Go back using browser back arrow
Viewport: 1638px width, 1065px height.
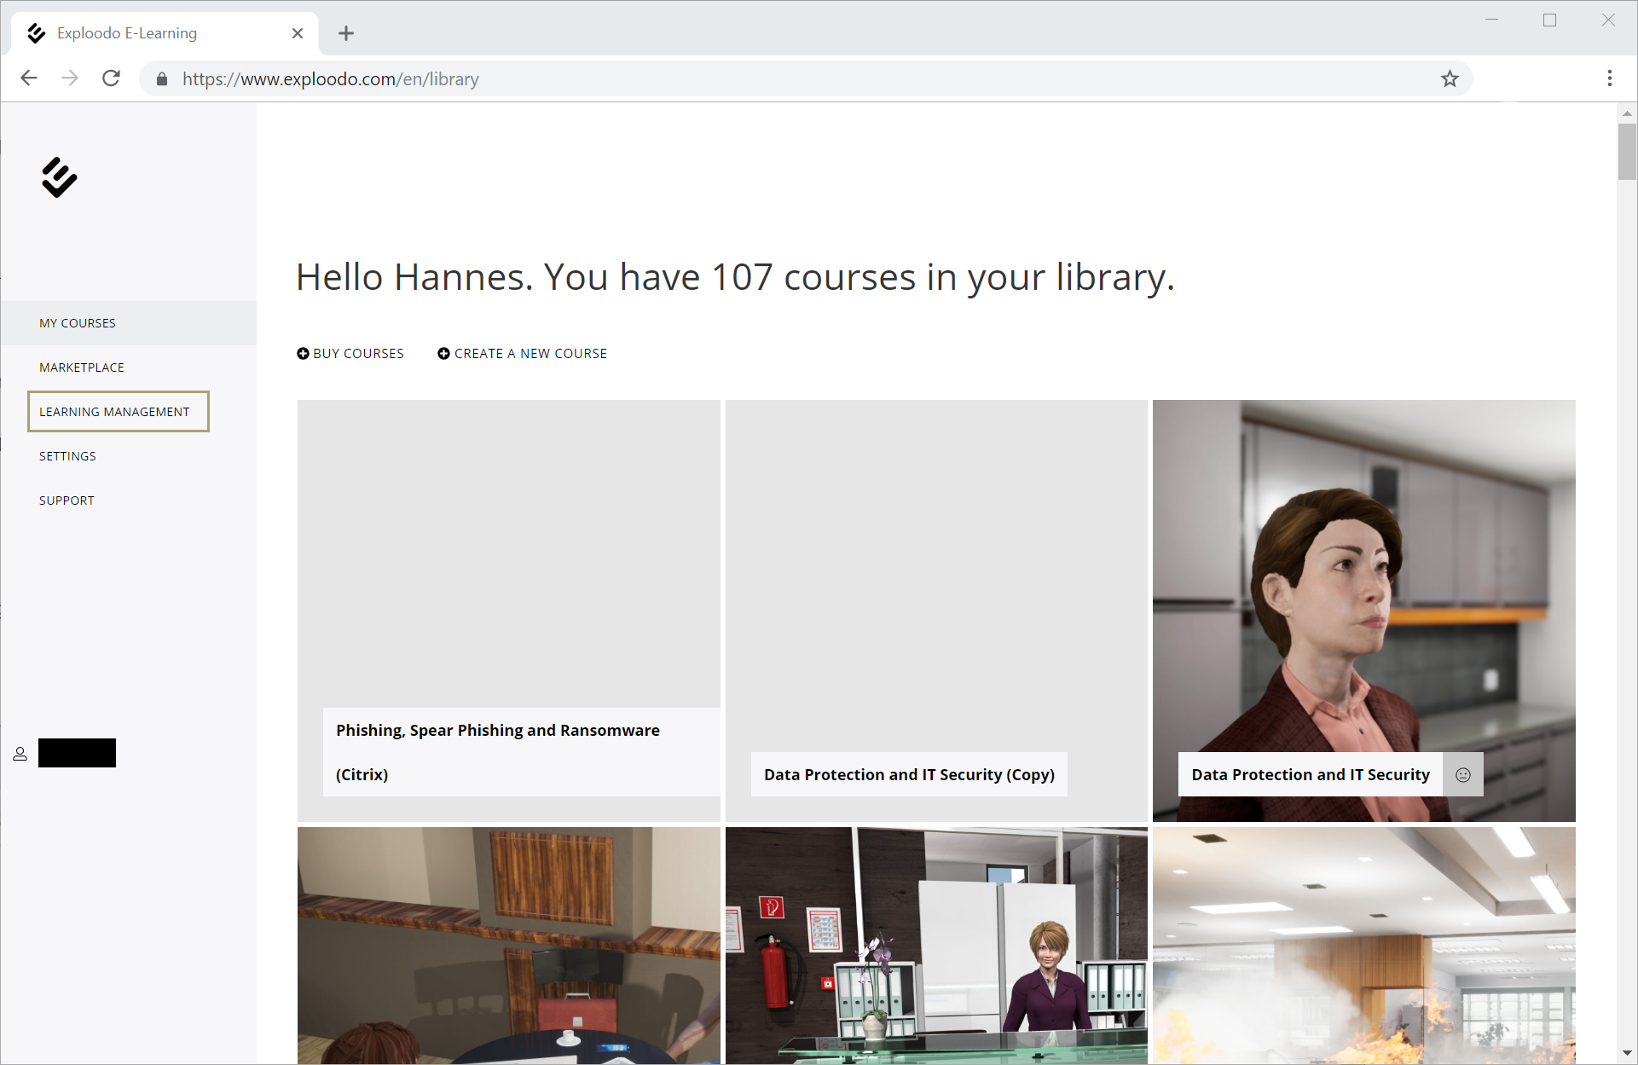point(29,78)
